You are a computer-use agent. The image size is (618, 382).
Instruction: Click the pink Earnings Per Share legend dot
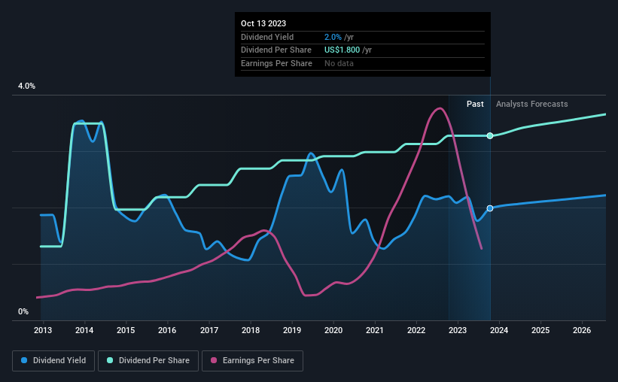pos(214,360)
